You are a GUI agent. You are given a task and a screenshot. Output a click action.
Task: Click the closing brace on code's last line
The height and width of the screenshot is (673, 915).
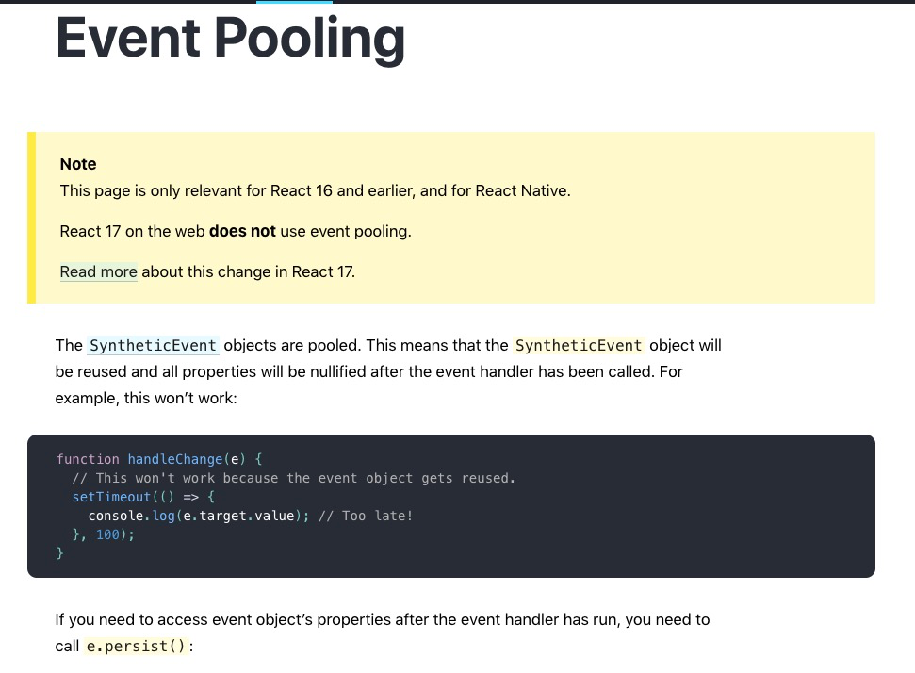point(60,553)
